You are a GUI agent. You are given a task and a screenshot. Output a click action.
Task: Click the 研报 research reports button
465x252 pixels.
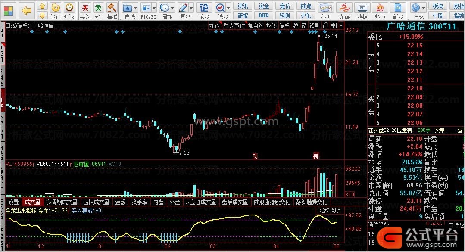coord(243,16)
